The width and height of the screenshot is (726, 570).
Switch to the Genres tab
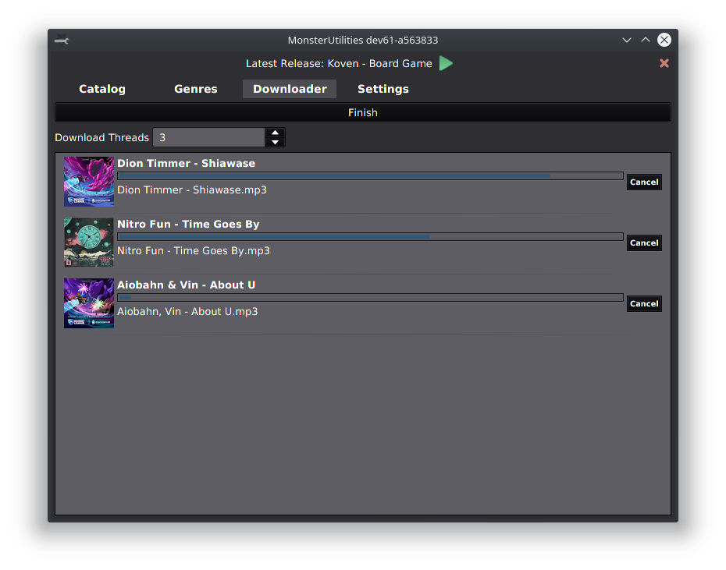(195, 89)
